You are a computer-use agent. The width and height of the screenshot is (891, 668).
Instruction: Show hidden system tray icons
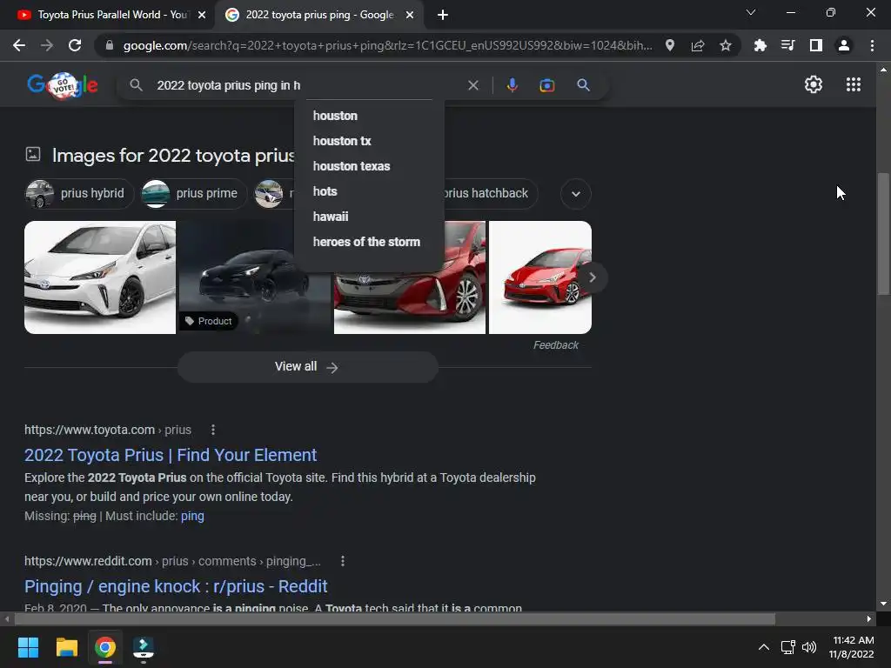click(x=764, y=647)
